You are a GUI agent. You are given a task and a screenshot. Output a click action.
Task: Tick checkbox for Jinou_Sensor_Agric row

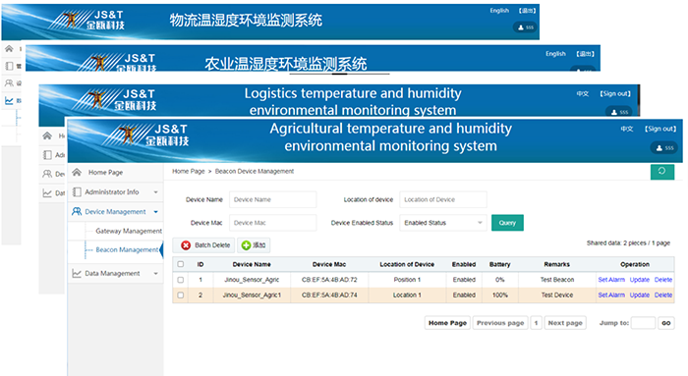180,280
